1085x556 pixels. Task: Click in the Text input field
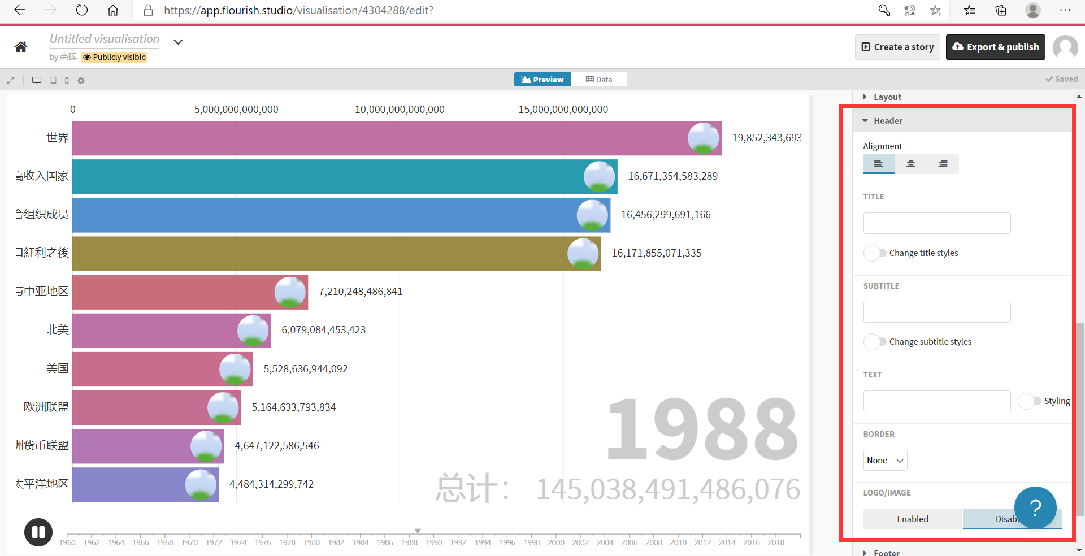(937, 401)
